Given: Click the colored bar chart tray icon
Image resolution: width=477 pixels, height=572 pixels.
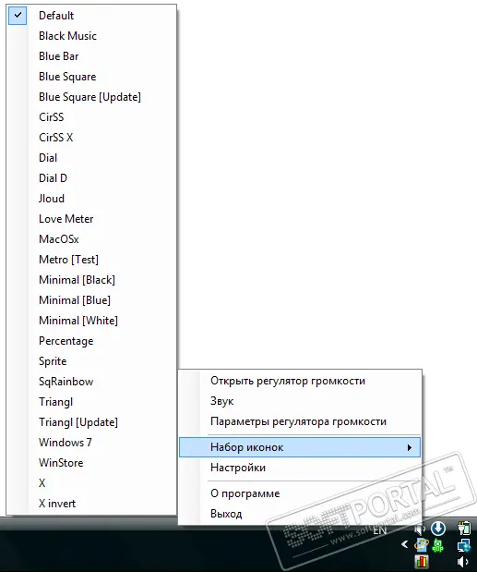Looking at the screenshot, I should 422,562.
